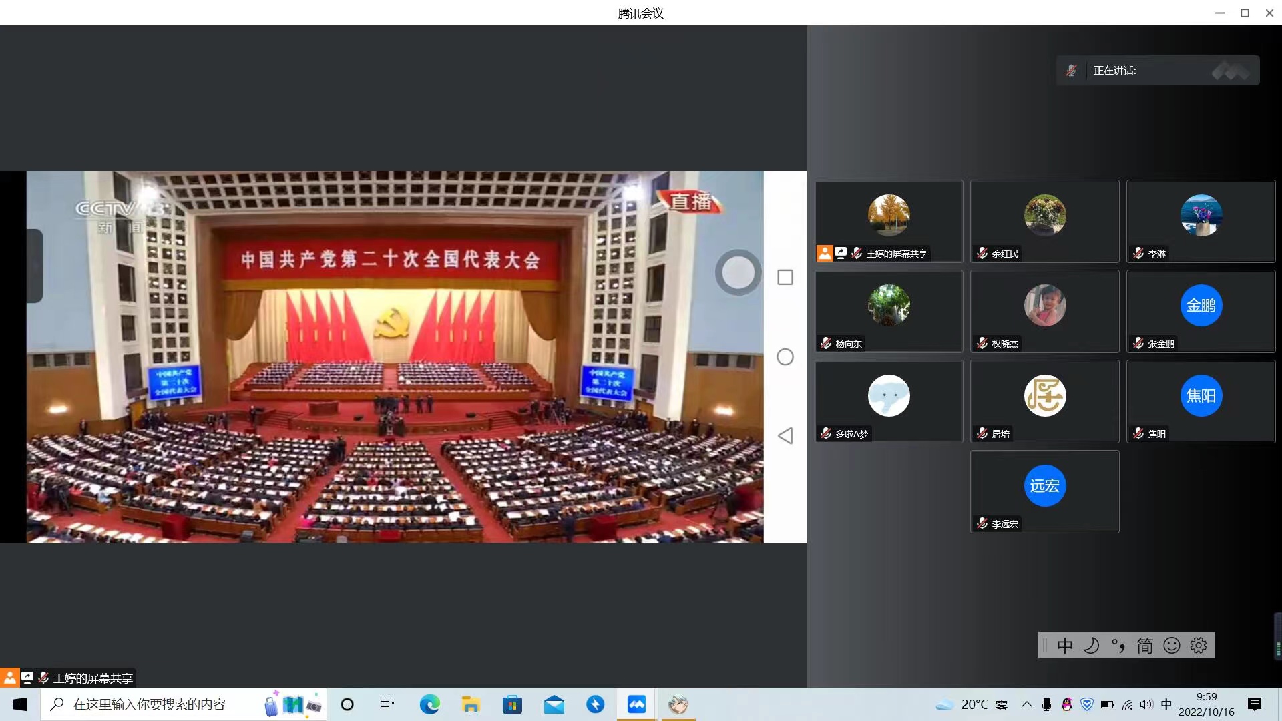Select participant tile 权晓杰
Screen dimensions: 1282x721
[1045, 311]
